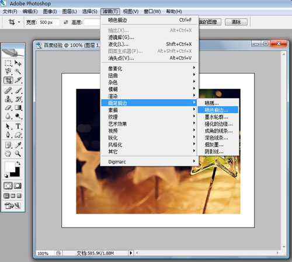Expand the 模糊 filter submenu

150,89
